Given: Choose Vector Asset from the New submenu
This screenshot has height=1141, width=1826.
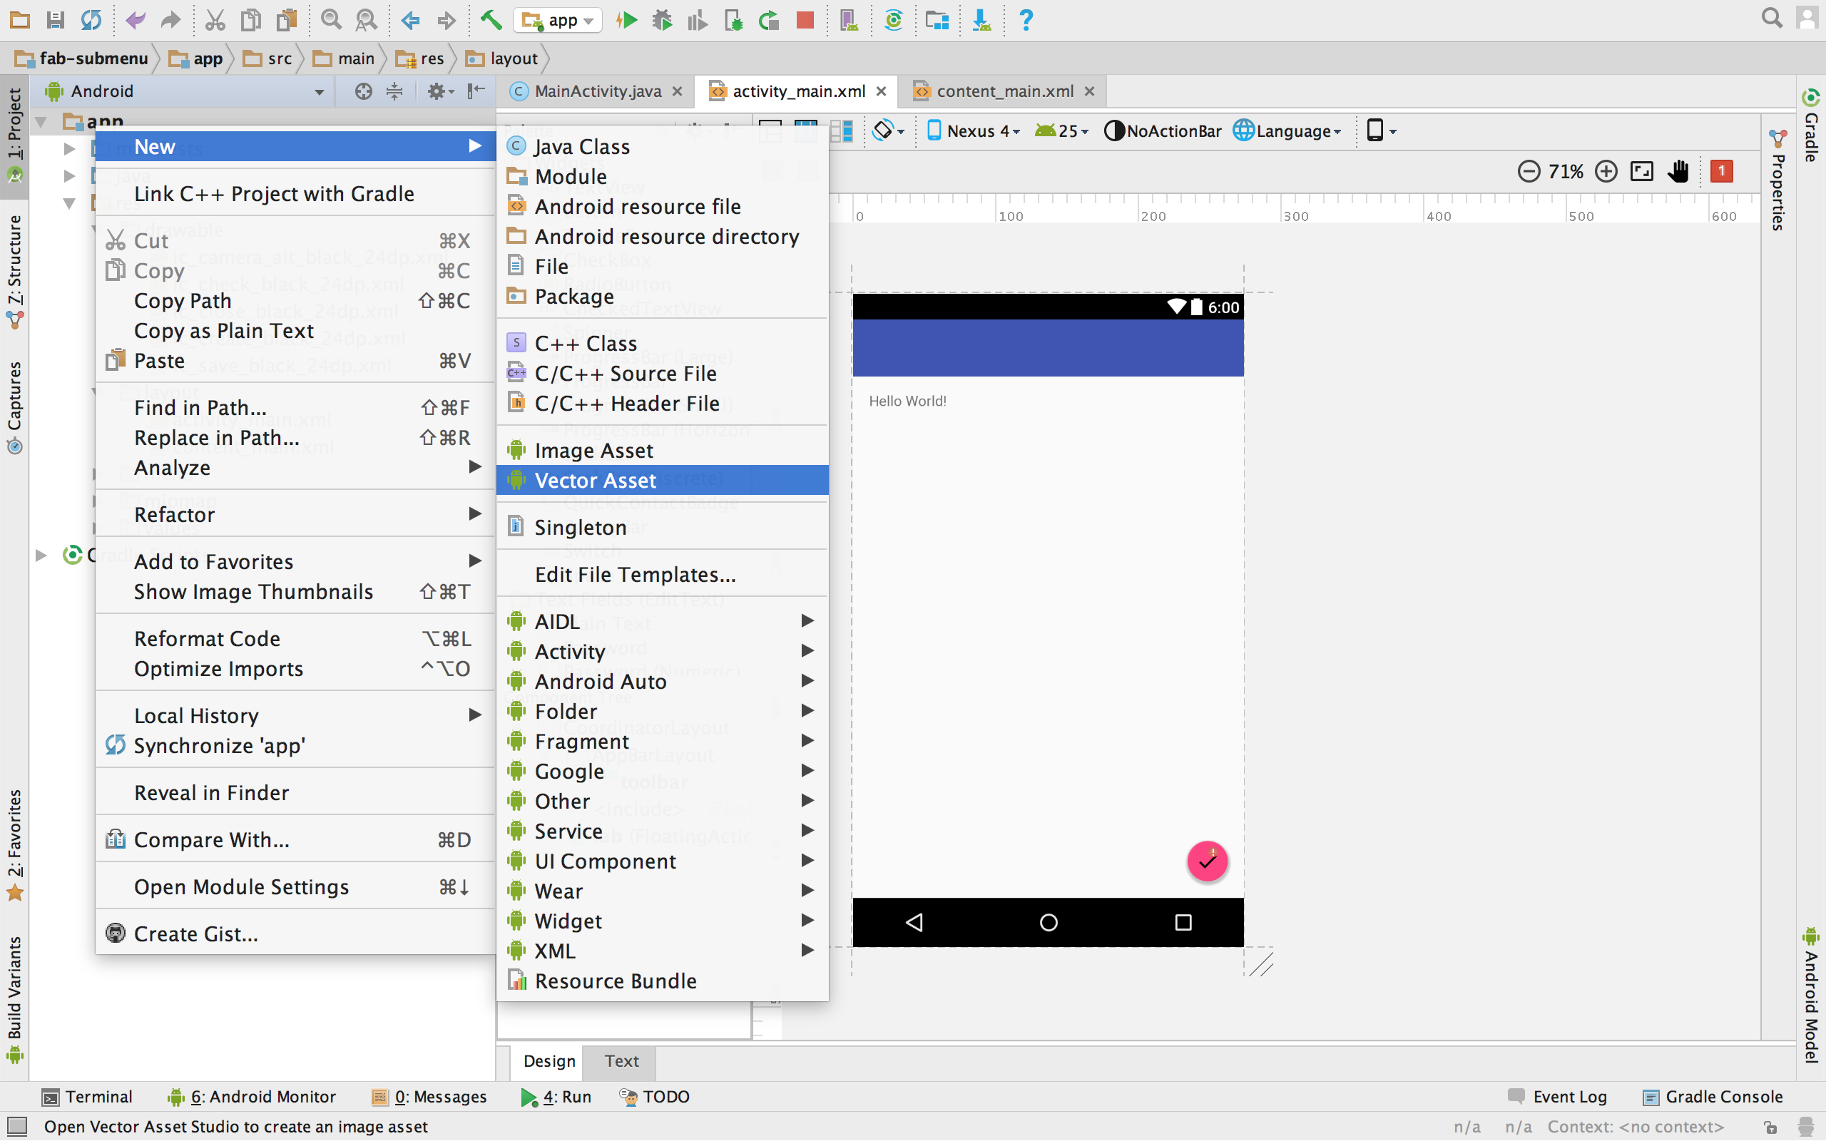Looking at the screenshot, I should pyautogui.click(x=595, y=481).
